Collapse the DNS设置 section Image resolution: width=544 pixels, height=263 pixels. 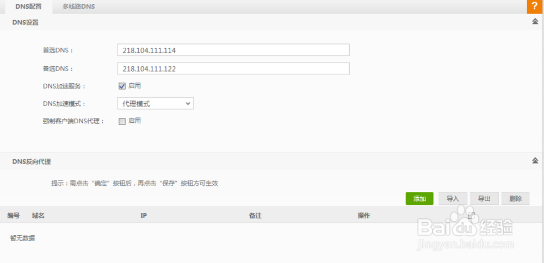(x=535, y=22)
